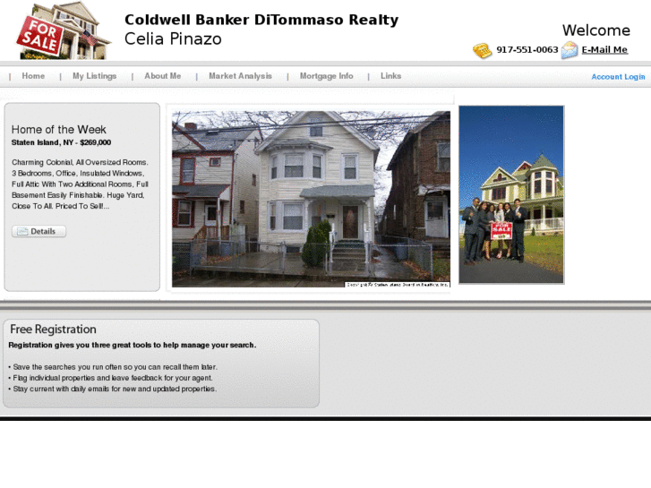This screenshot has height=488, width=651.
Task: Open the Market Analysis menu item
Action: [x=240, y=76]
